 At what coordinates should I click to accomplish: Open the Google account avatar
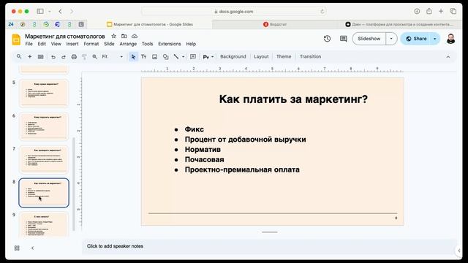[450, 39]
